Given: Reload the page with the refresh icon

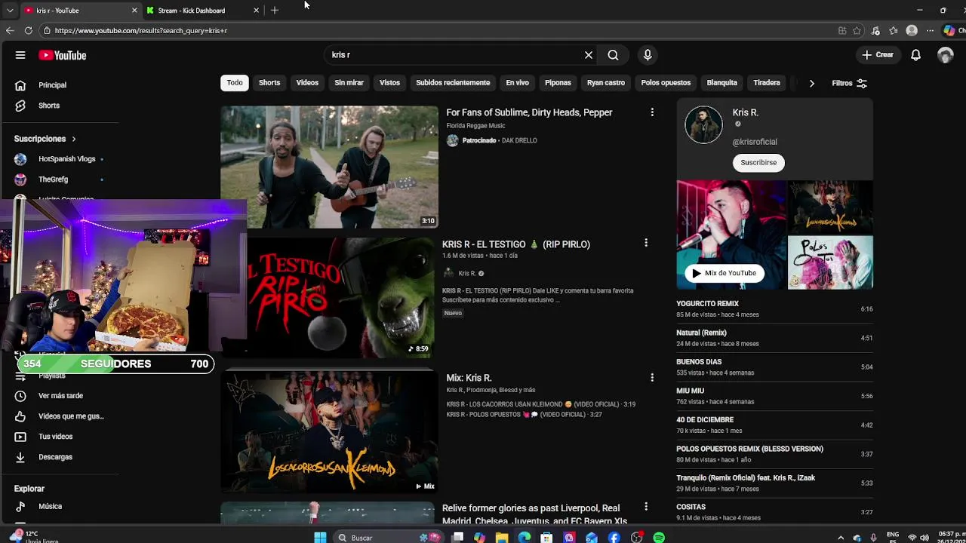Looking at the screenshot, I should click(x=28, y=30).
